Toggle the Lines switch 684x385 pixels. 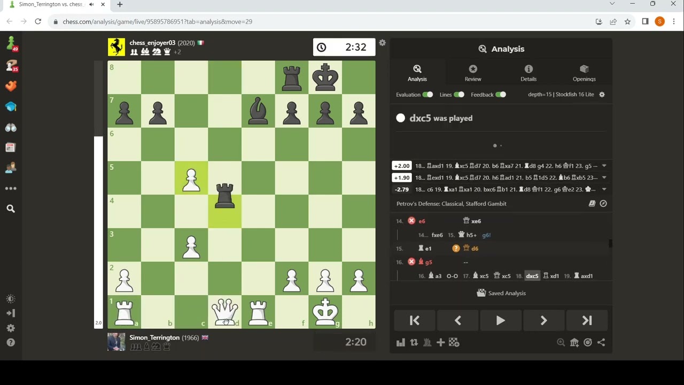[459, 95]
